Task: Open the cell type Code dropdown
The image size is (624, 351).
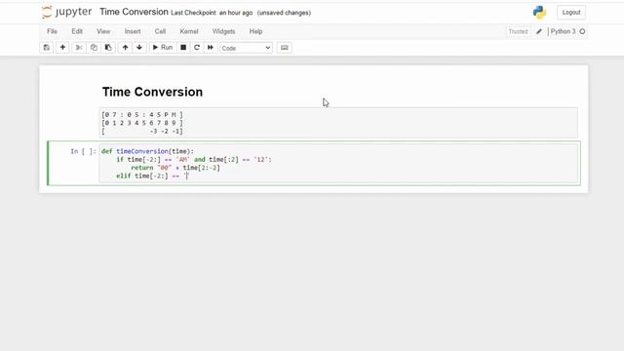Action: 246,48
